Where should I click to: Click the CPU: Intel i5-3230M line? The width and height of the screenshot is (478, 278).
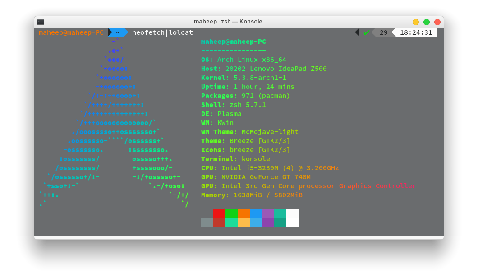coord(270,168)
